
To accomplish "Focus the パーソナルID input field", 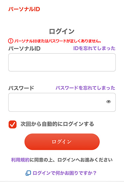I will [x=62, y=62].
